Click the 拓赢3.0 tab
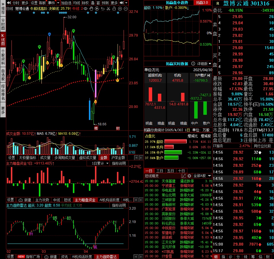This screenshot has width=274, height=259. (202, 3)
